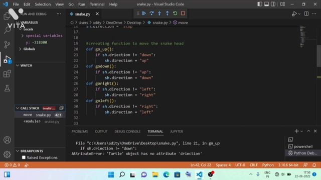Customize layout icon in title bar

tap(282, 4)
